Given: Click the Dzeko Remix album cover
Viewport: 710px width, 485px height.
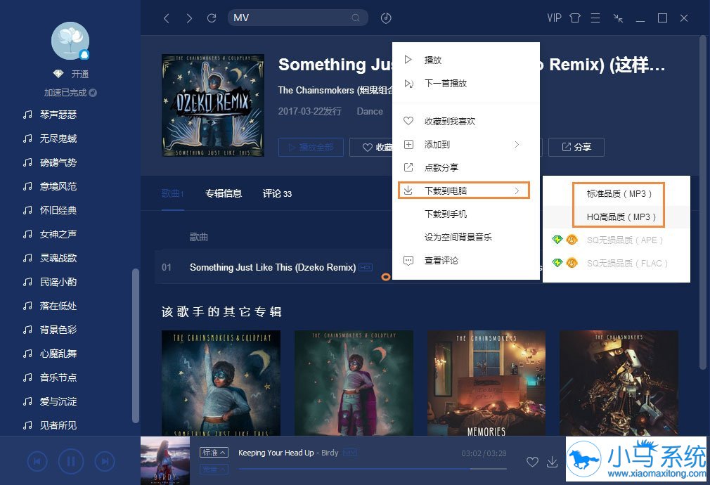Looking at the screenshot, I should click(x=213, y=105).
